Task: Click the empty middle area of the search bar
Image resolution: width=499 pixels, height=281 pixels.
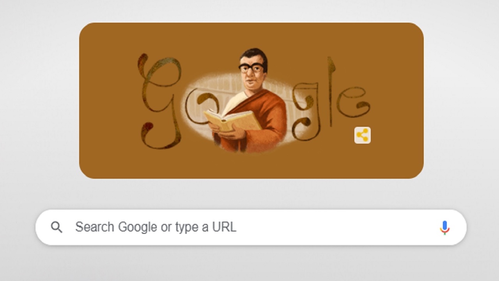Action: click(335, 227)
